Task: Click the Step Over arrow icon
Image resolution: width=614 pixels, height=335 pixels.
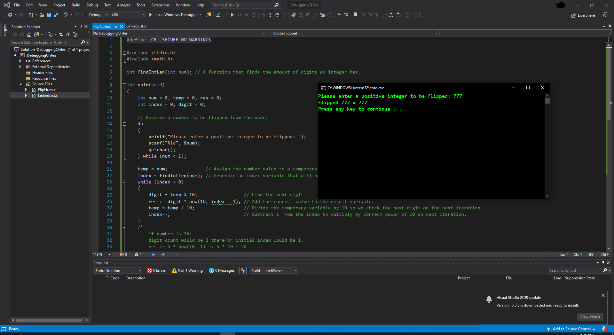Action: tap(277, 15)
